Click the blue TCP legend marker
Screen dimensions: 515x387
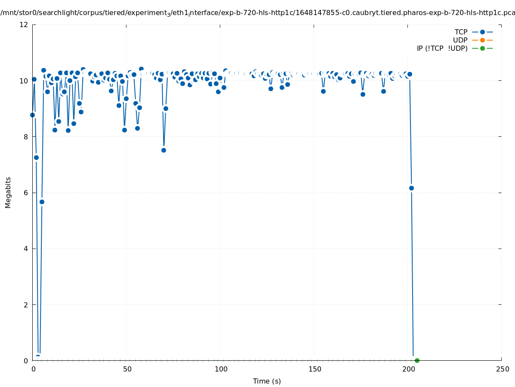pos(482,32)
